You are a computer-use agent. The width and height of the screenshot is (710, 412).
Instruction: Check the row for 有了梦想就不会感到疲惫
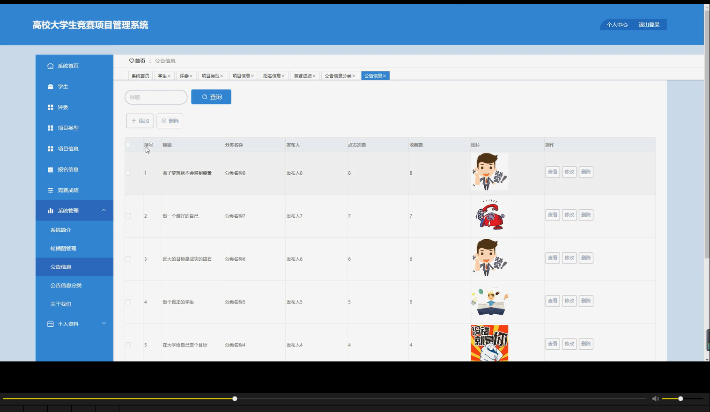(x=128, y=173)
